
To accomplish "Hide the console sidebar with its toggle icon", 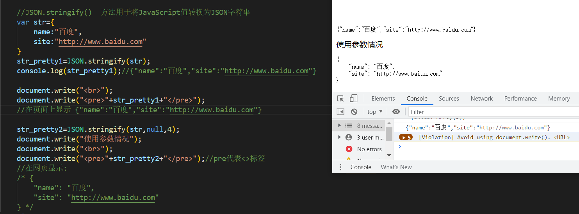I will (x=340, y=111).
